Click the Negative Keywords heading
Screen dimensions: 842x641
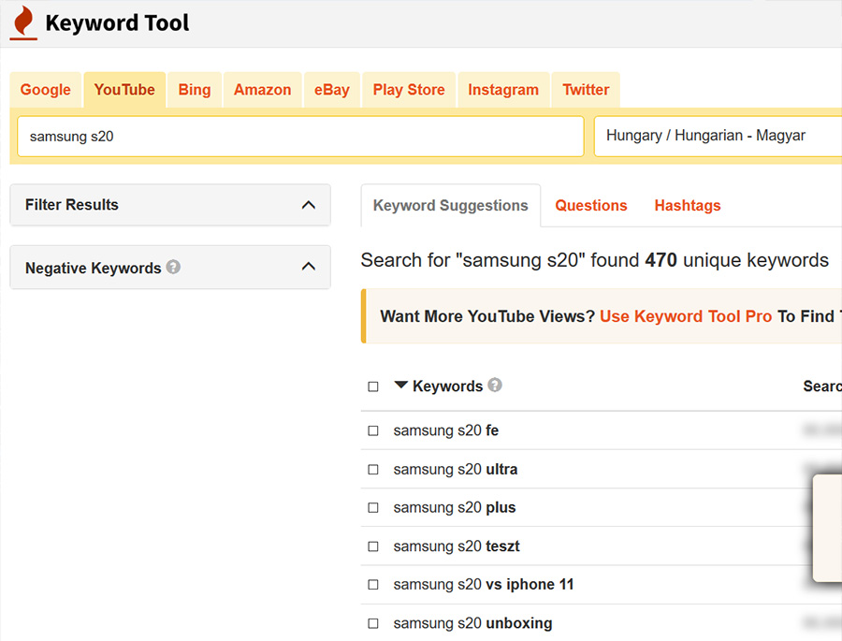[x=94, y=268]
